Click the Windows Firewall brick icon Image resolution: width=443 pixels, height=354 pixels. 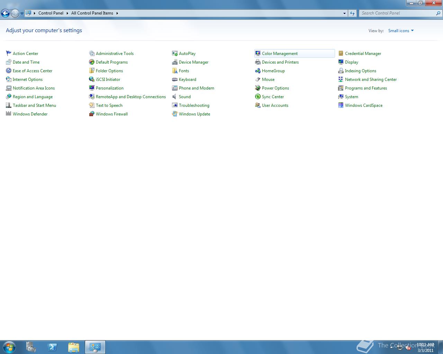92,114
